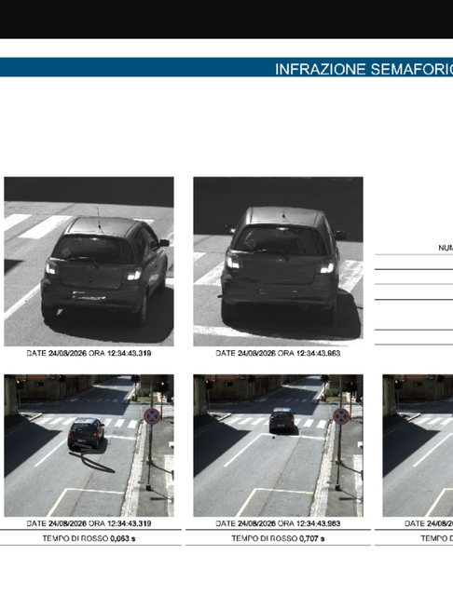Click the TEMPO DI ROSSO 0,063 s text
453x596 pixels.
pyautogui.click(x=89, y=538)
